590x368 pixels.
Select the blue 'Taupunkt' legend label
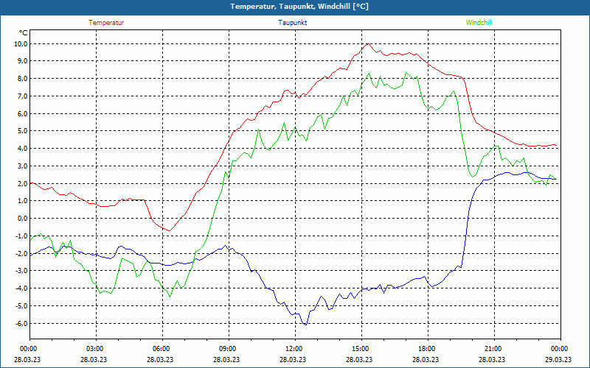coord(292,23)
